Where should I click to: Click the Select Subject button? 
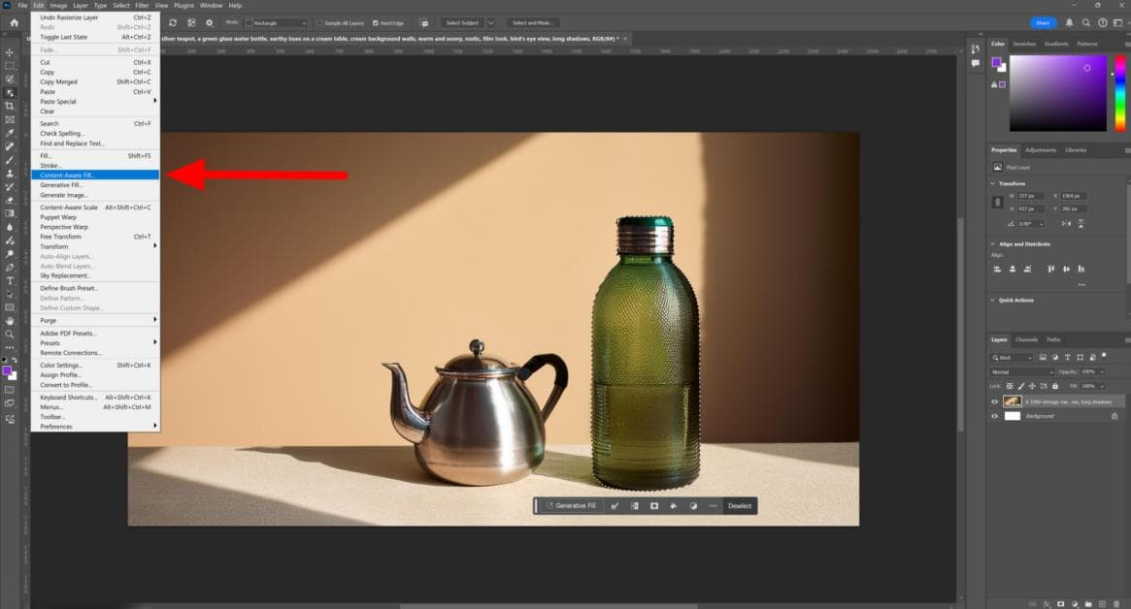coord(462,23)
